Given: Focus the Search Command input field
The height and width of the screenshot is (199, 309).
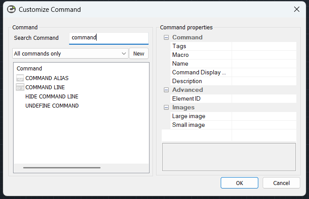Looking at the screenshot, I should (x=109, y=38).
